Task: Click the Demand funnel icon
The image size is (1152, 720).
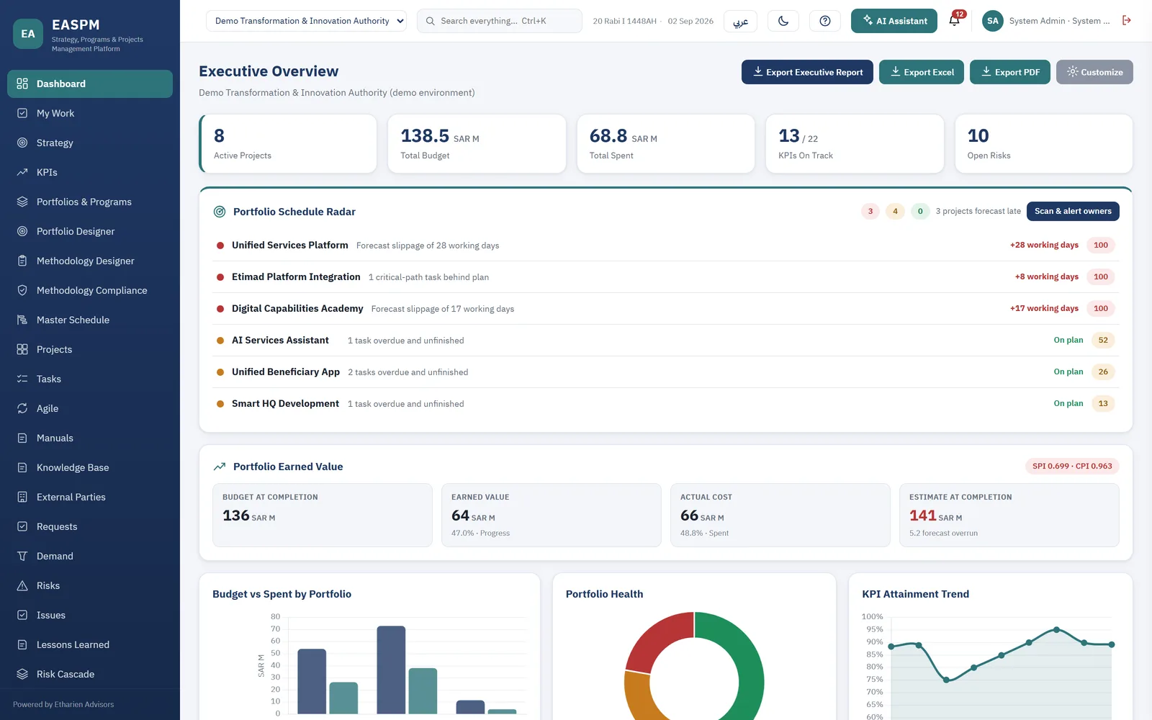Action: pos(22,556)
